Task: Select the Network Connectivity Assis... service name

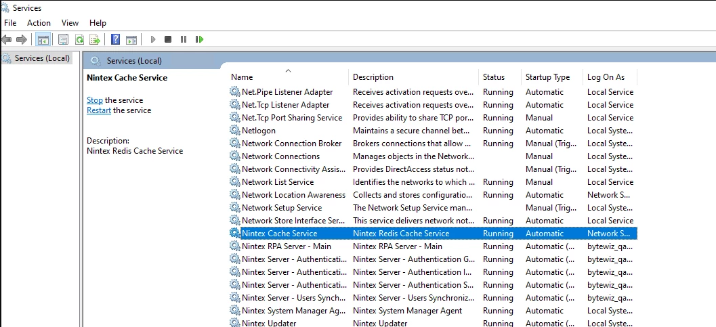Action: pyautogui.click(x=293, y=169)
